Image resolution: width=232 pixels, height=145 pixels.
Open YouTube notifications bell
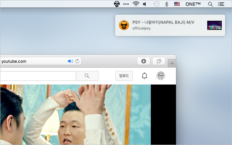[145, 76]
